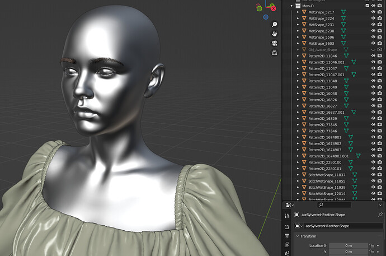Hide StitchMatShape_11855 in viewport
386x256 pixels.
coord(374,181)
